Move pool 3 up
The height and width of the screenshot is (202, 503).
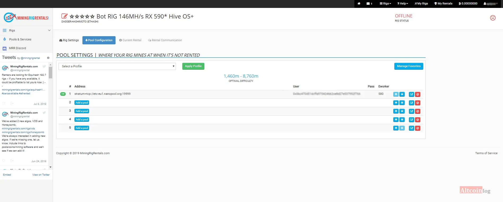coord(396,111)
